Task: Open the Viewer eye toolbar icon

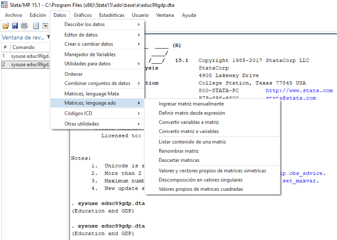Action: (45, 26)
